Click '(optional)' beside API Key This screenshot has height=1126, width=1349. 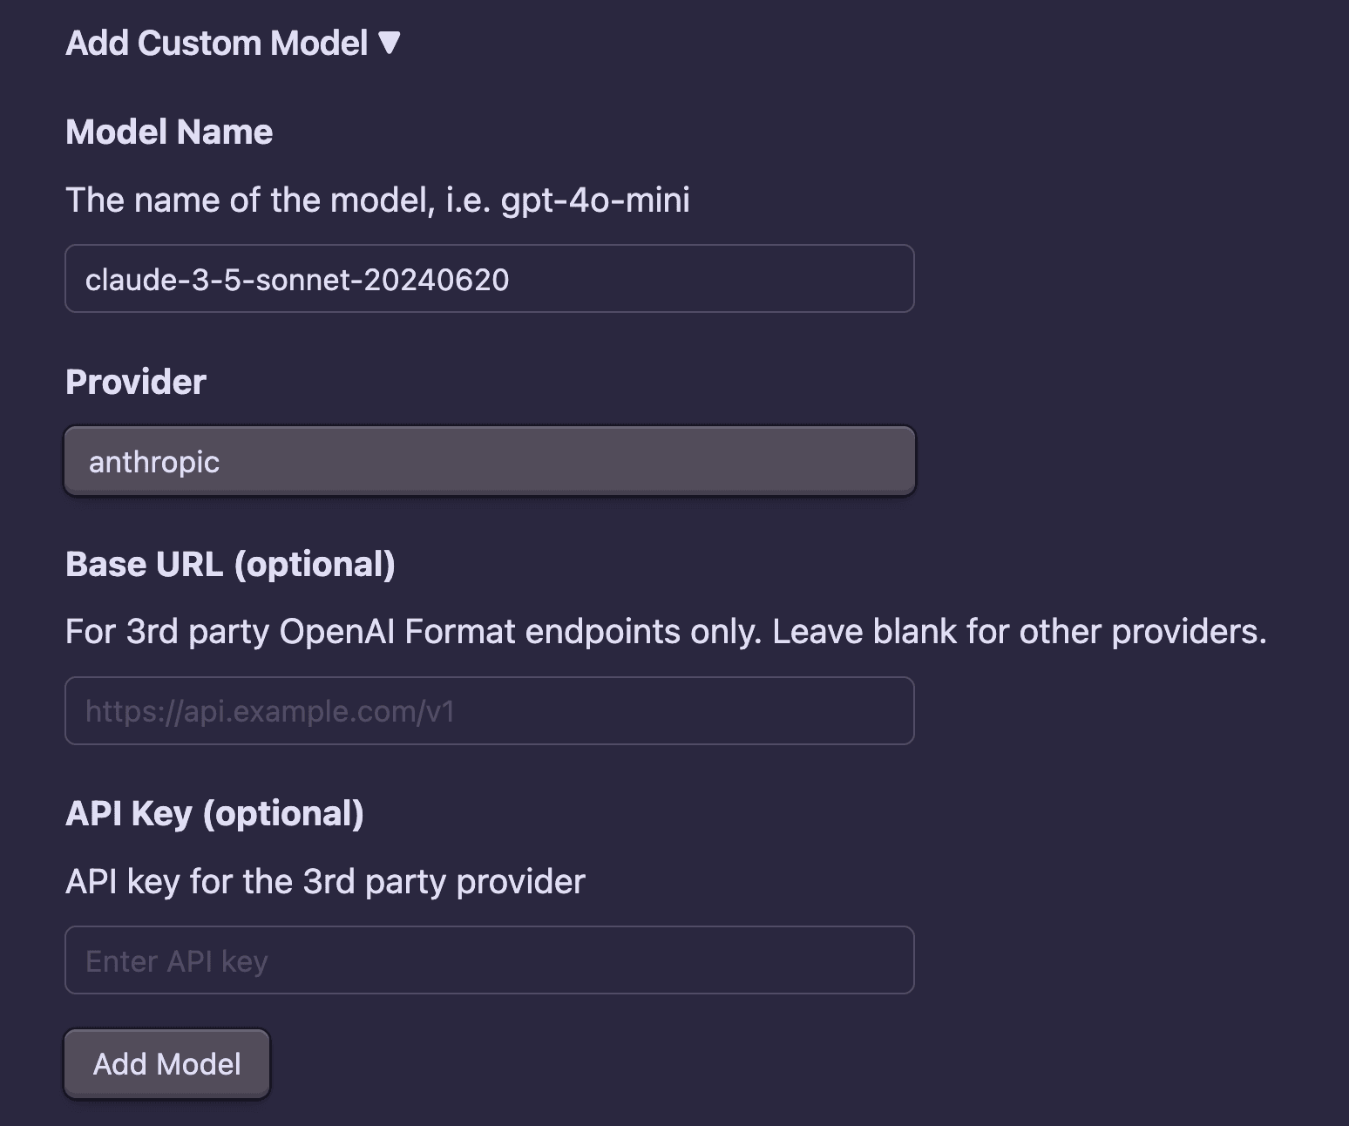[283, 814]
